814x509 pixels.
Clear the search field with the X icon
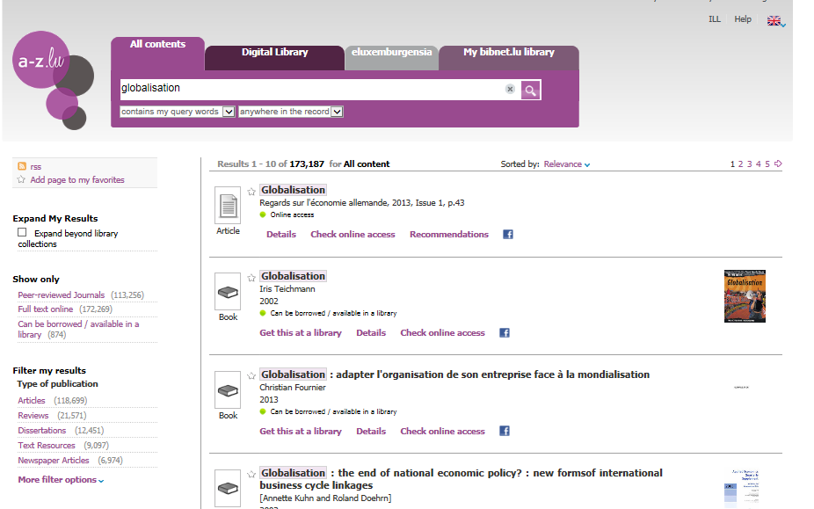[510, 89]
